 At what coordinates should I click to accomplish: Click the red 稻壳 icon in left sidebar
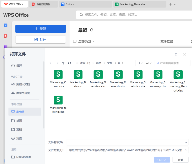click(x=5, y=36)
